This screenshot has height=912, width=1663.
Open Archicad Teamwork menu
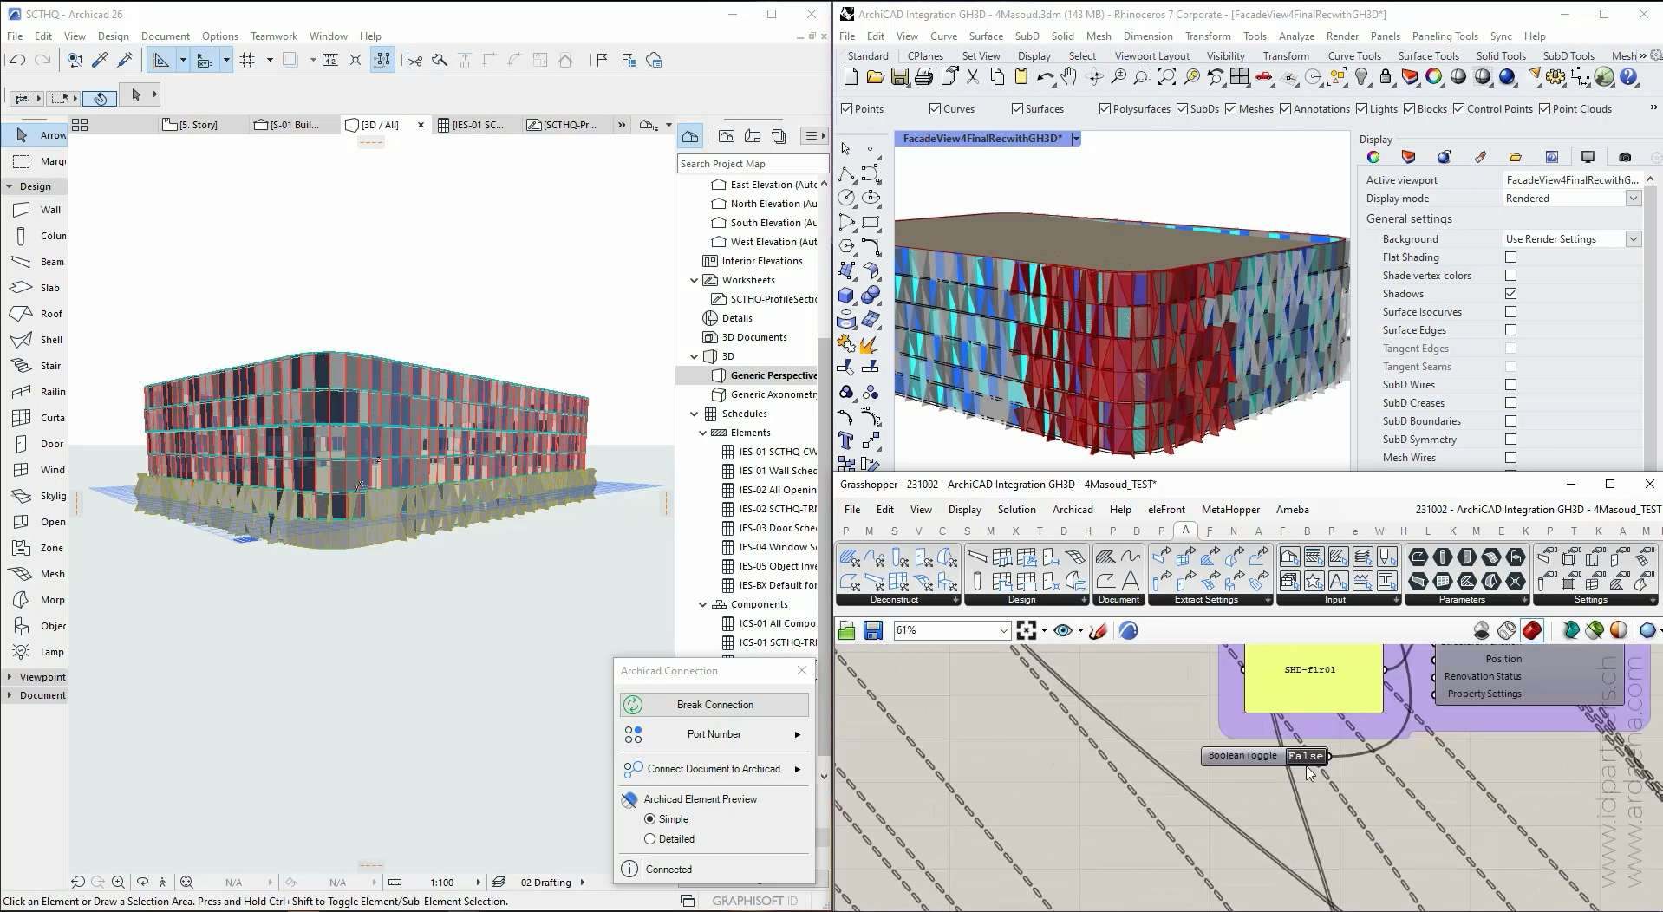tap(274, 36)
